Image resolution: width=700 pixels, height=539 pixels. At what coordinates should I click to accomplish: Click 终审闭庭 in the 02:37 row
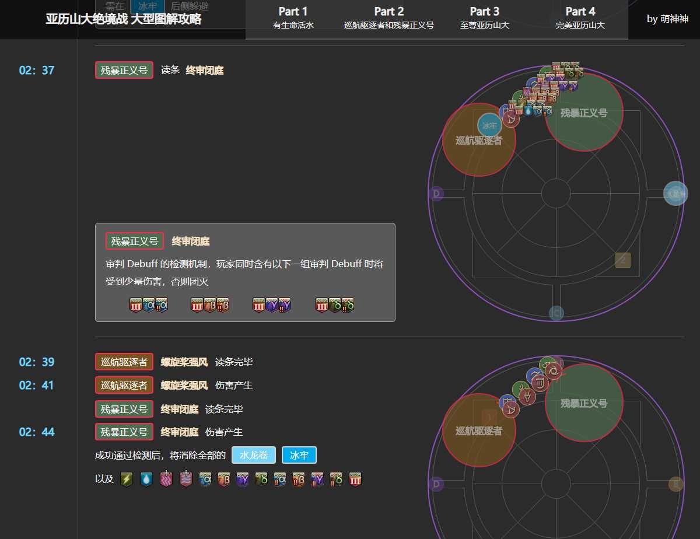[x=205, y=70]
